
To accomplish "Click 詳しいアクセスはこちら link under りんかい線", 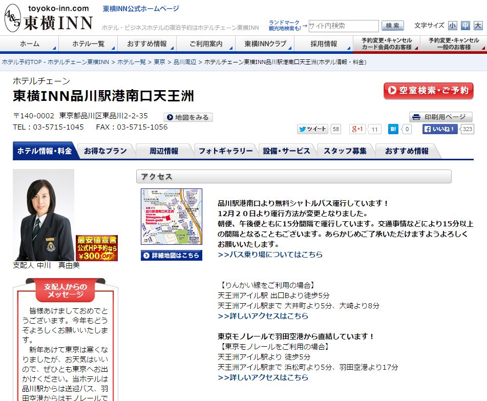I will point(263,316).
